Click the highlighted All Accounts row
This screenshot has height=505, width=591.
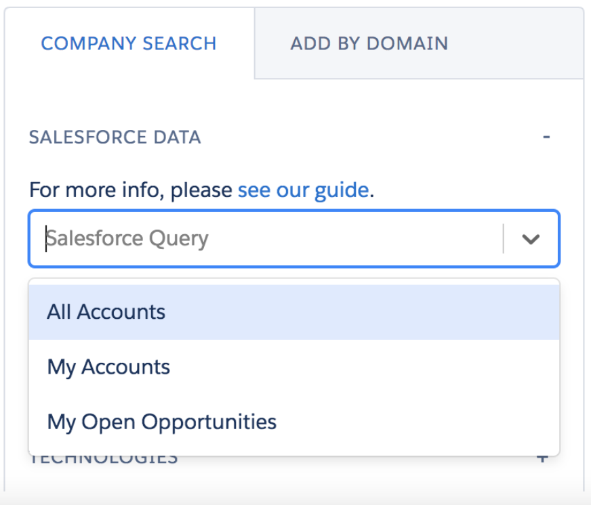click(x=294, y=312)
